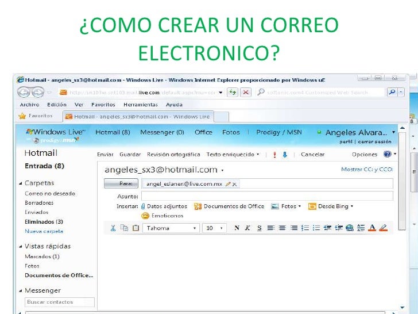Click the browser Refresh icon
Viewport: 418px width, 314px height.
coord(233,93)
